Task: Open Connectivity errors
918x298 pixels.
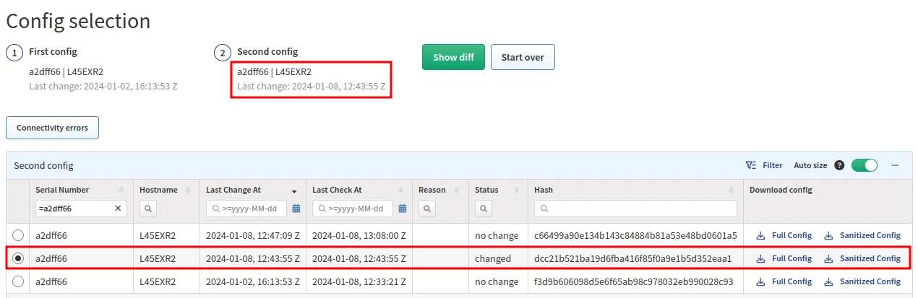Action: pyautogui.click(x=52, y=128)
